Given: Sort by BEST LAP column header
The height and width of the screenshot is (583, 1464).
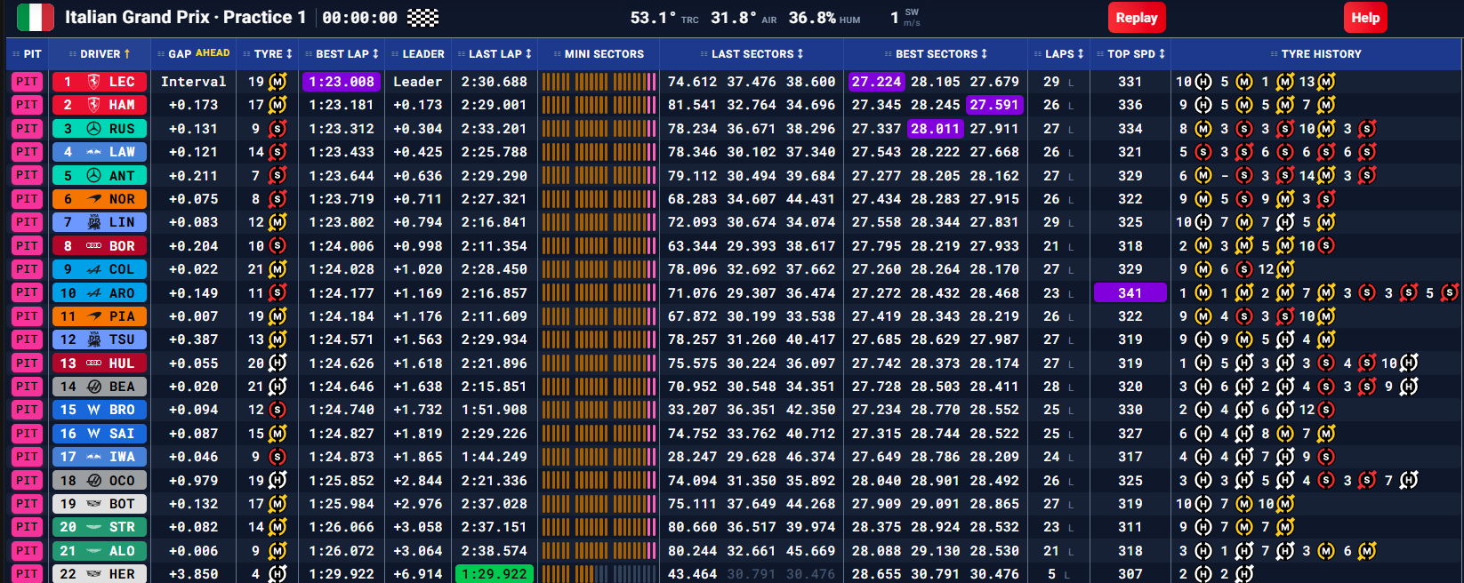Looking at the screenshot, I should [347, 54].
